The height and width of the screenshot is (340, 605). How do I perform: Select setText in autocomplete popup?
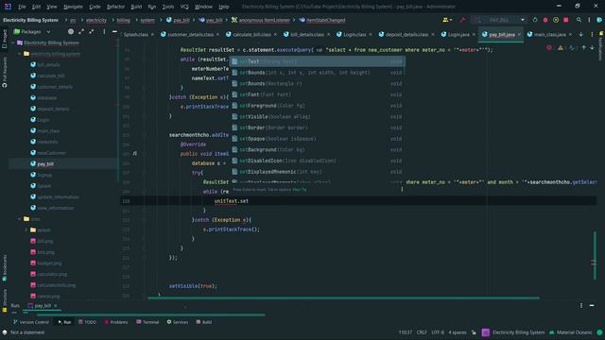(x=318, y=61)
